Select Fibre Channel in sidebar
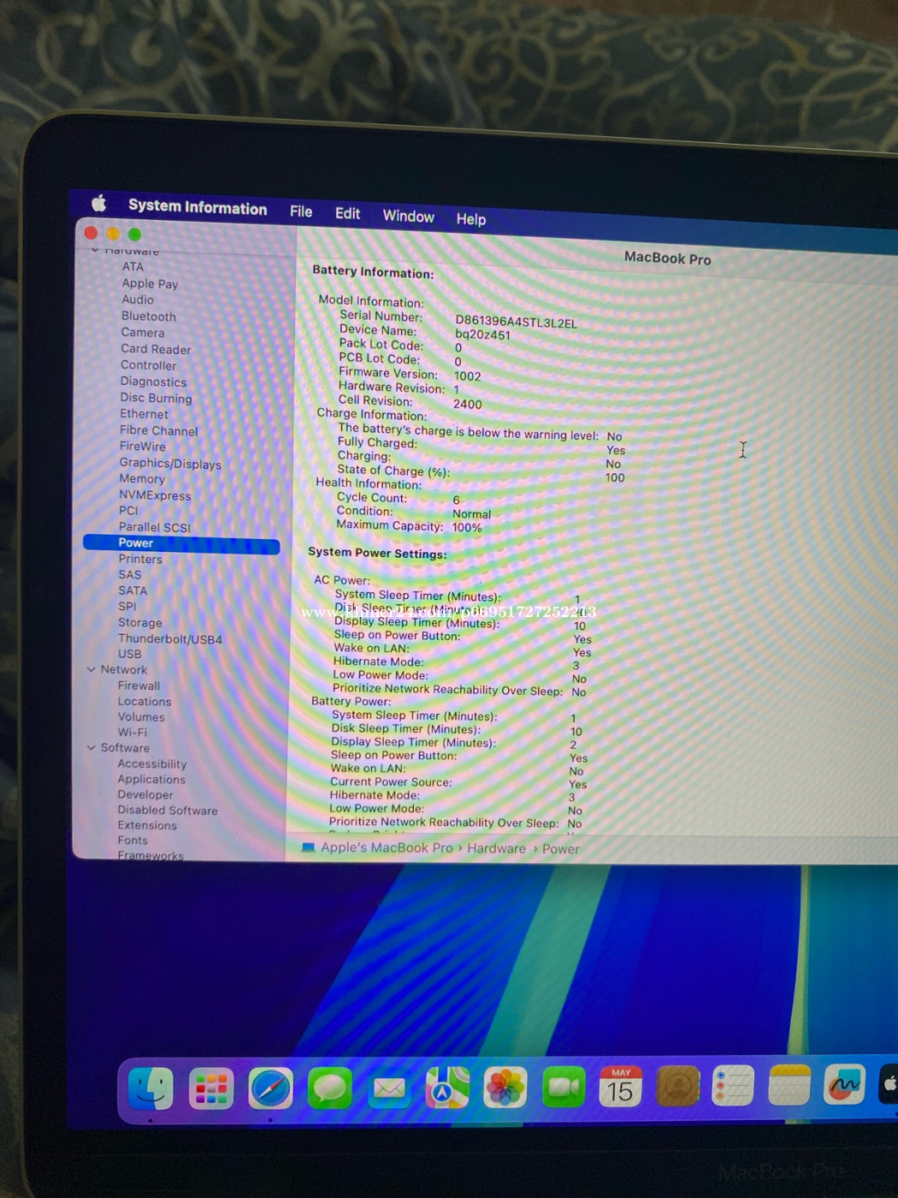898x1198 pixels. click(158, 430)
